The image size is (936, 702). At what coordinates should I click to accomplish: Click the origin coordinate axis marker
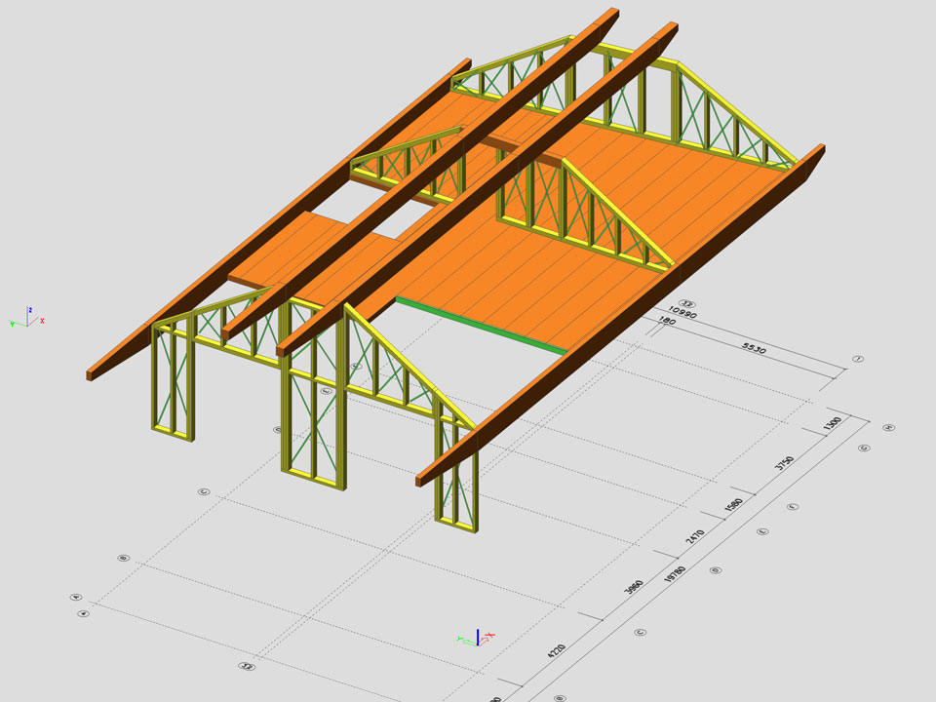tap(477, 638)
